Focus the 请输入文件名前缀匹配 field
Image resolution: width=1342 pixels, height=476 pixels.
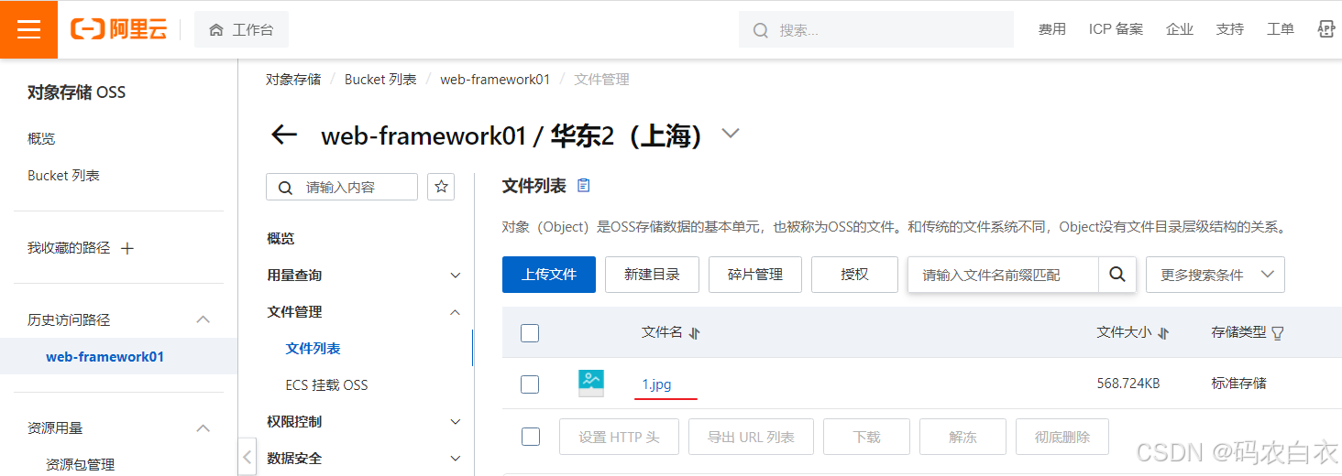pos(1003,275)
